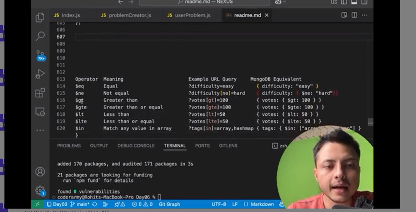The height and width of the screenshot is (212, 416).
Task: Switch to the PORTS panel tab
Action: pos(202,146)
